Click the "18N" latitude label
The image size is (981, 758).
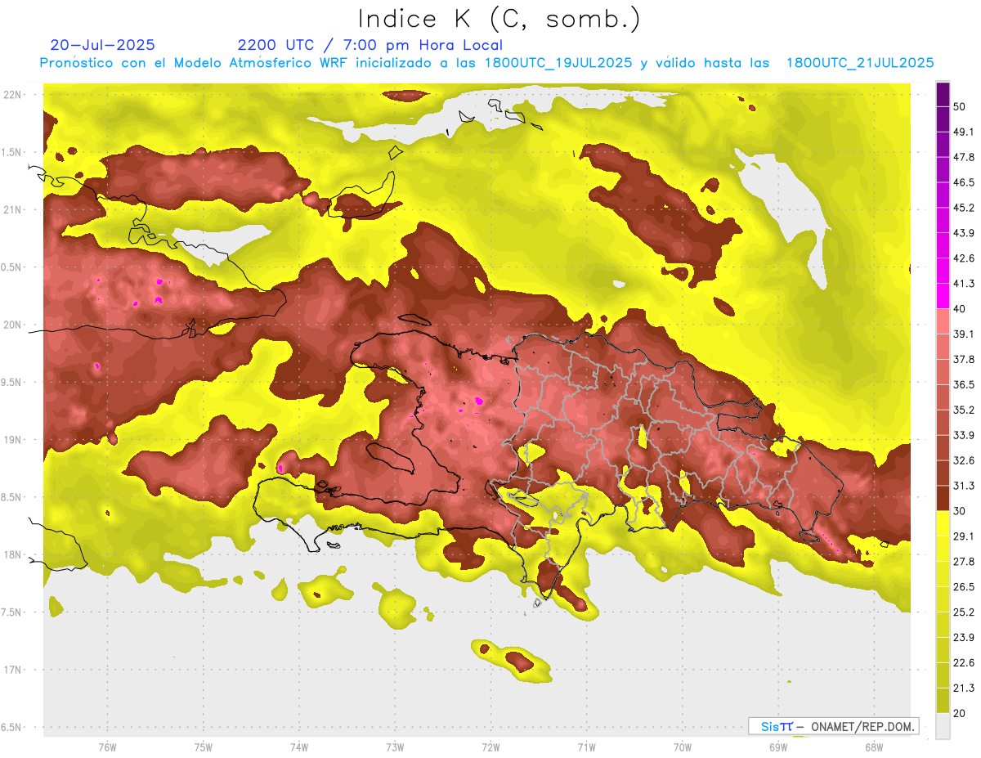coord(11,554)
